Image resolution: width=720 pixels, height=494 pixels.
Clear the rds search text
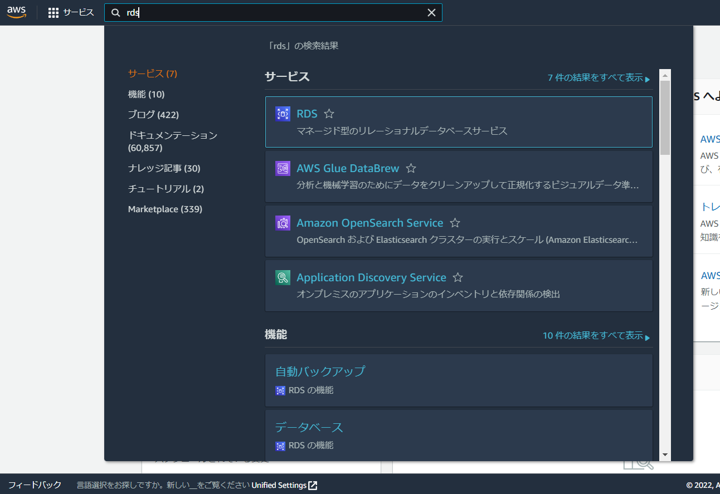pos(431,13)
